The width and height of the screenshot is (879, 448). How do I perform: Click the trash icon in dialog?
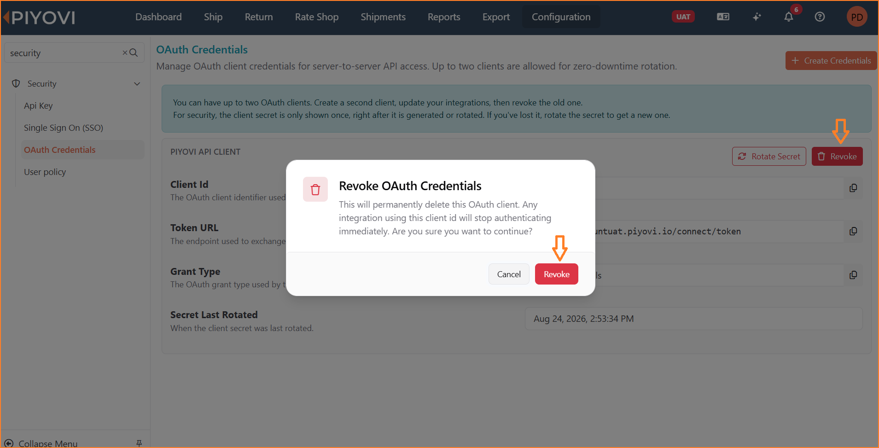pyautogui.click(x=315, y=189)
